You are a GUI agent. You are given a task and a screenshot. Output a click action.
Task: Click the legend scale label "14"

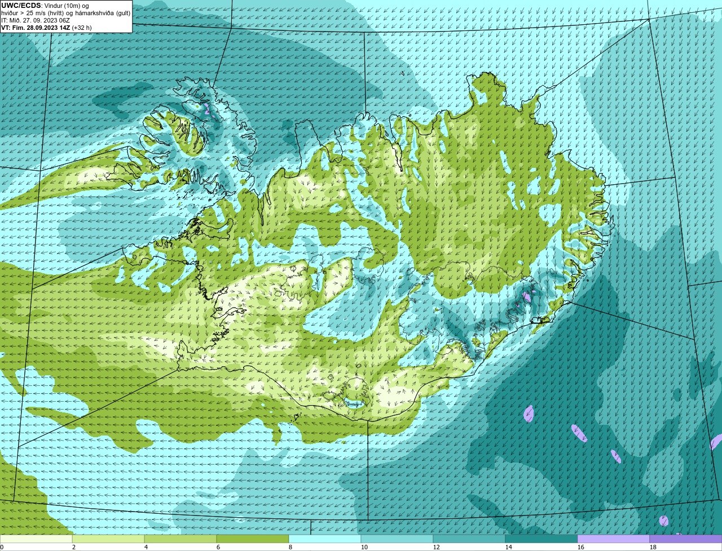(x=509, y=547)
